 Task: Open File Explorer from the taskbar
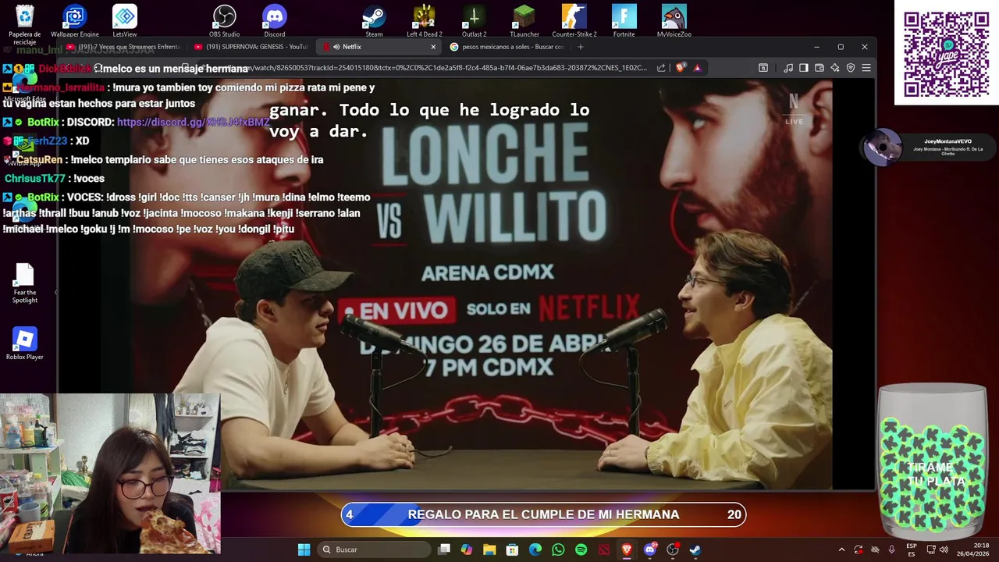click(x=489, y=550)
